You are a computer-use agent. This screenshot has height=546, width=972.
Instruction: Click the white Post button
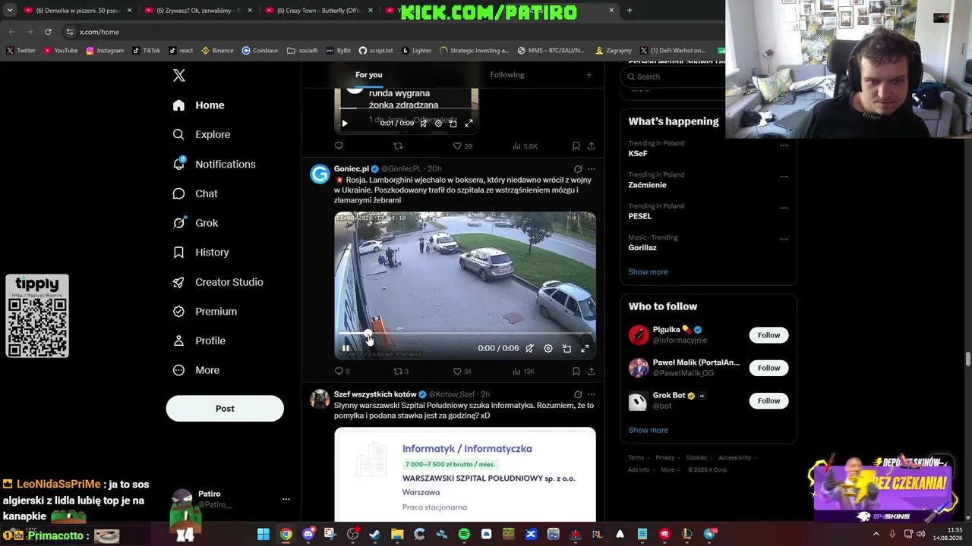pyautogui.click(x=225, y=408)
